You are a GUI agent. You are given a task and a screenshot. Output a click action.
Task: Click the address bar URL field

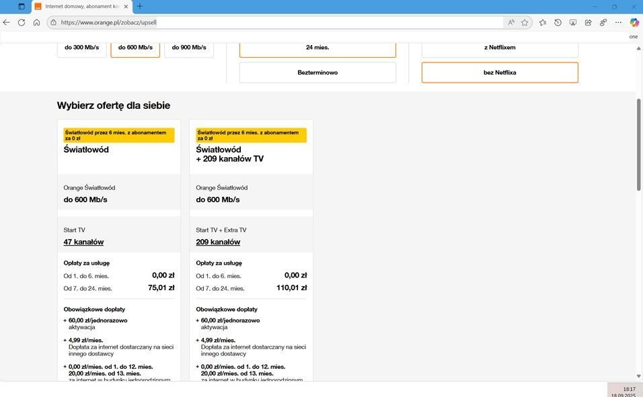pos(269,22)
